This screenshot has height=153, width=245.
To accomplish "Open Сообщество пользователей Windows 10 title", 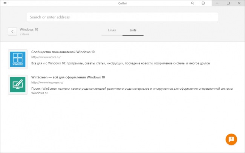I will (x=63, y=52).
